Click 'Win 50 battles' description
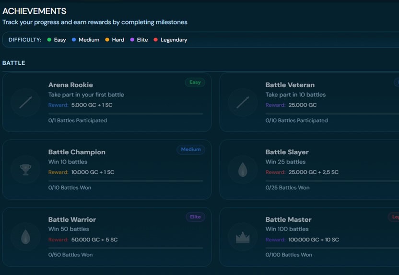This screenshot has height=275, width=399. pos(69,229)
